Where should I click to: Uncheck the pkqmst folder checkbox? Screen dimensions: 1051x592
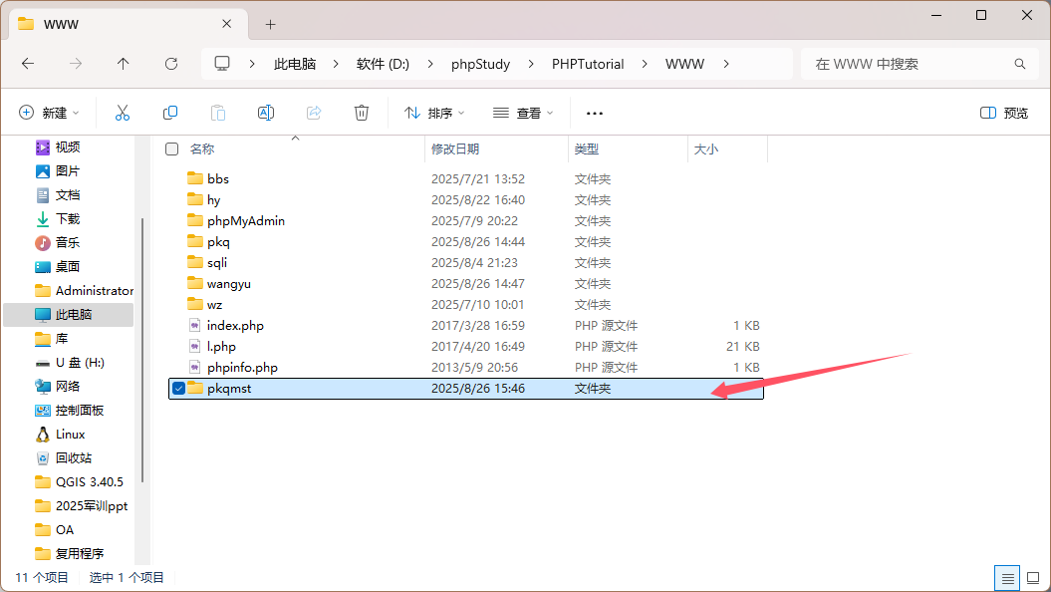(178, 389)
